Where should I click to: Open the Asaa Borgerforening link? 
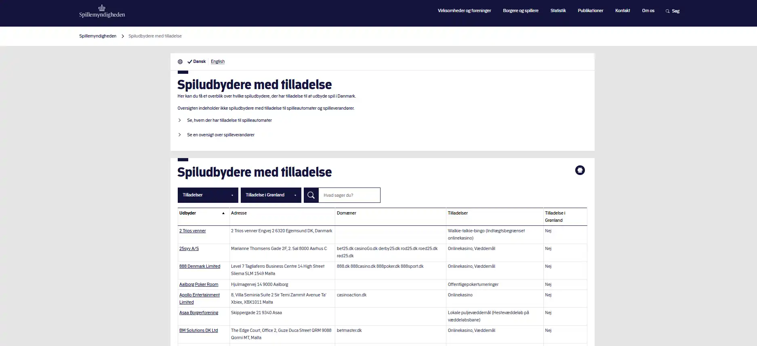tap(199, 313)
